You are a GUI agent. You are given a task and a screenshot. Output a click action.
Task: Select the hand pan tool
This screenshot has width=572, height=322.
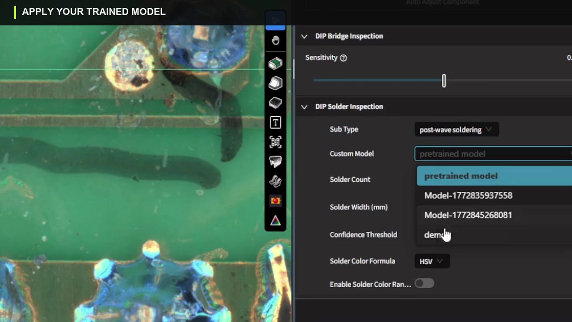click(275, 40)
